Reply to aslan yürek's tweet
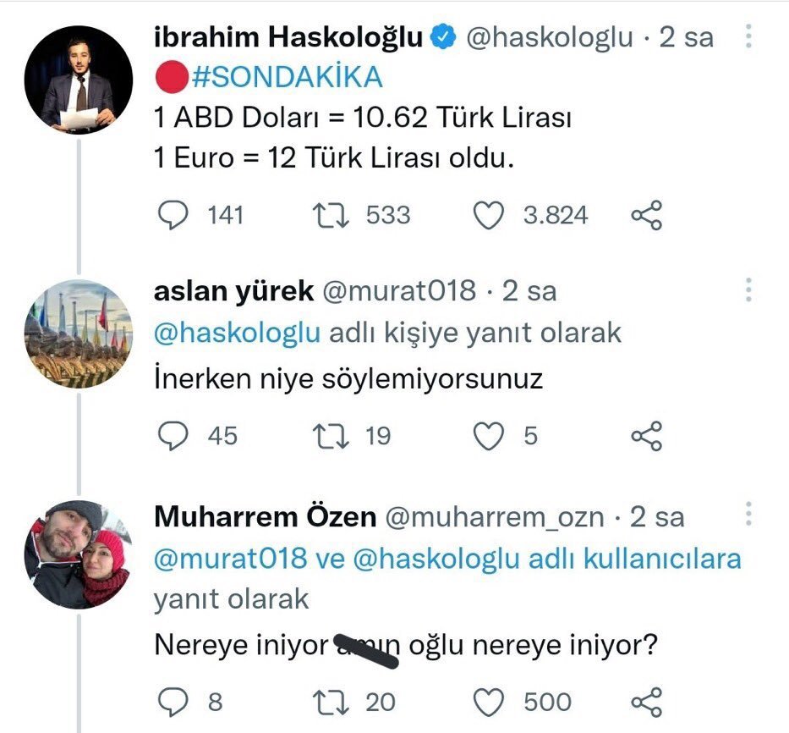 [x=173, y=436]
